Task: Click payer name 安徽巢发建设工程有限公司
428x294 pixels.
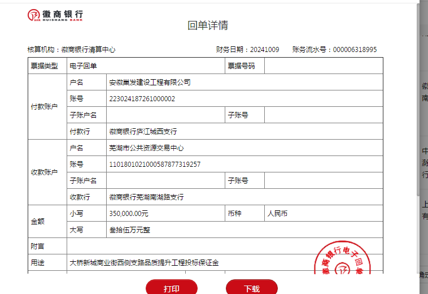Action: [x=150, y=83]
